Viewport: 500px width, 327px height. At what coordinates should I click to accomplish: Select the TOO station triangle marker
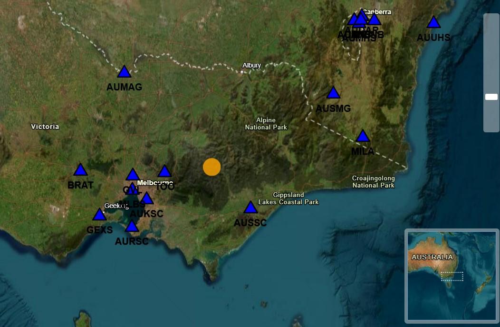(164, 172)
